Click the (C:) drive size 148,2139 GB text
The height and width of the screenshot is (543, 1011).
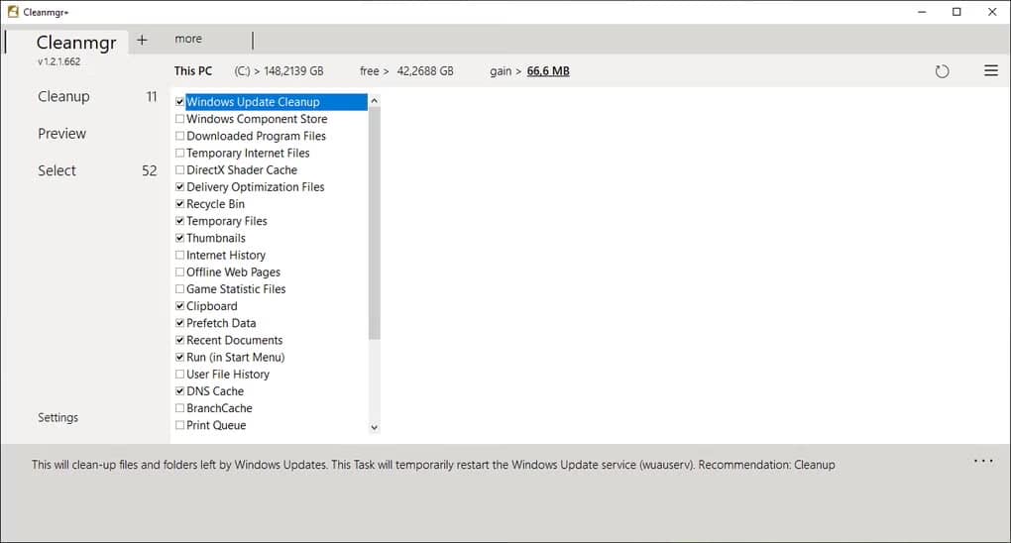coord(279,71)
